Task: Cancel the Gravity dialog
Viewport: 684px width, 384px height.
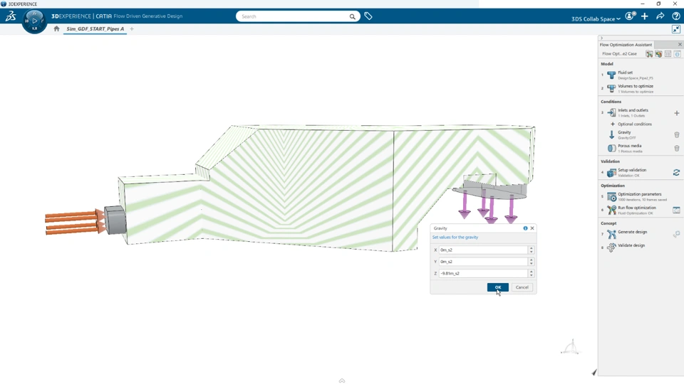Action: click(522, 287)
